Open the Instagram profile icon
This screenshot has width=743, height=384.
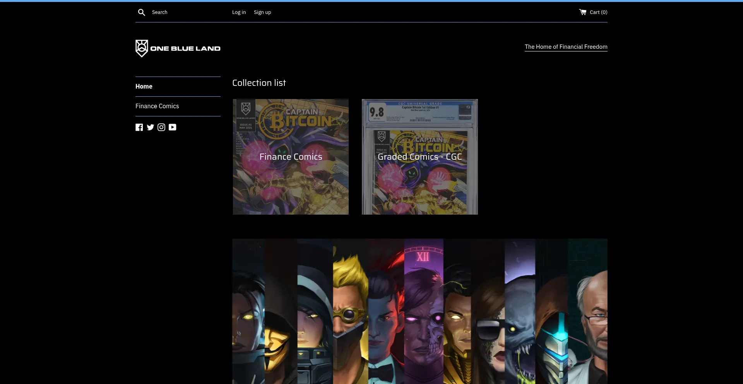pos(161,127)
